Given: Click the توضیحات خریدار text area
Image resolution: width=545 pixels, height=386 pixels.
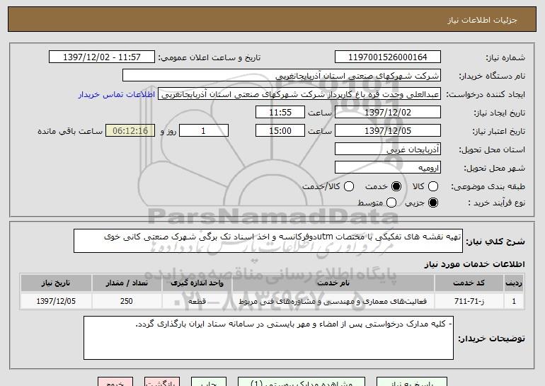Looking at the screenshot, I should pos(268,338).
